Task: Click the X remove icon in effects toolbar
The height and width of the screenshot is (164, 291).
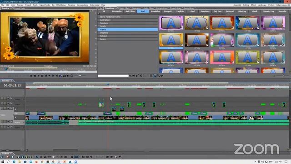Action: 140,76
